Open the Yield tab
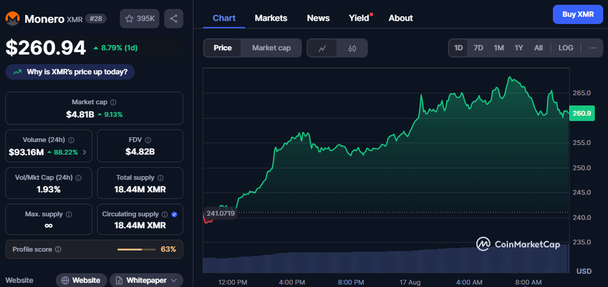 pyautogui.click(x=359, y=18)
